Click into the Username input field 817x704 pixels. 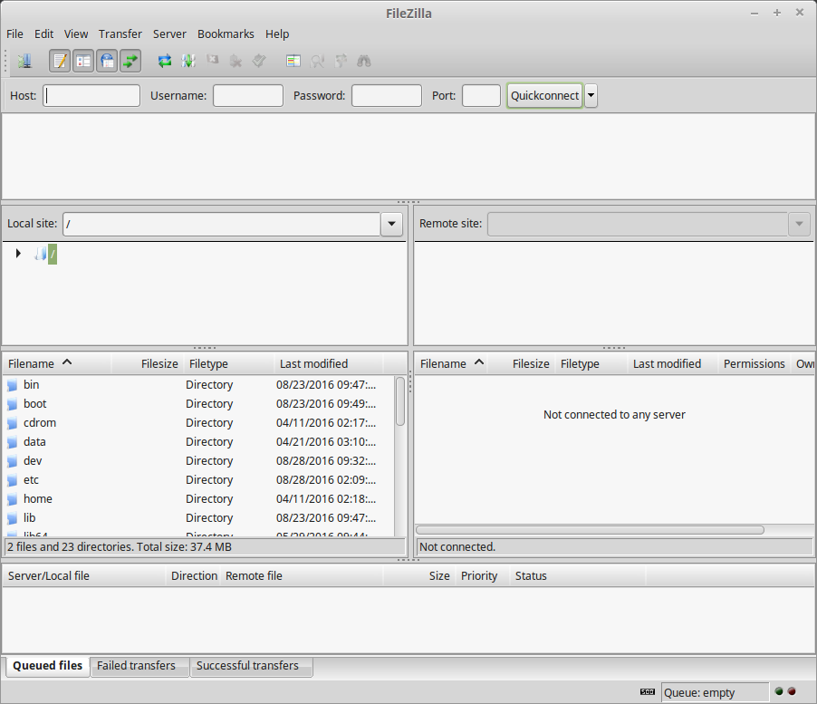[248, 96]
